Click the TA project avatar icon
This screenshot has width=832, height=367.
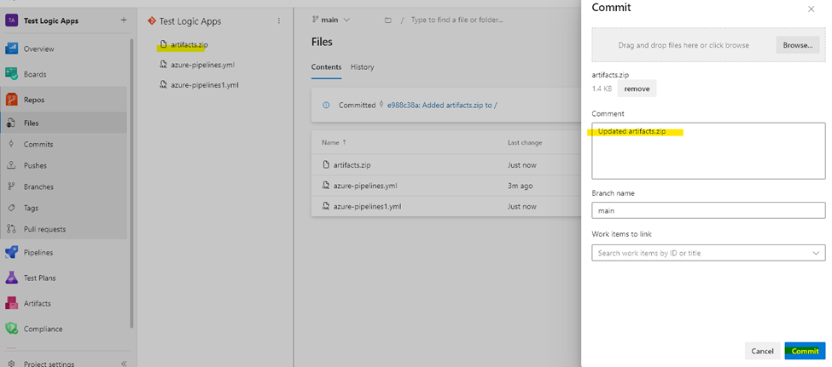(x=12, y=20)
